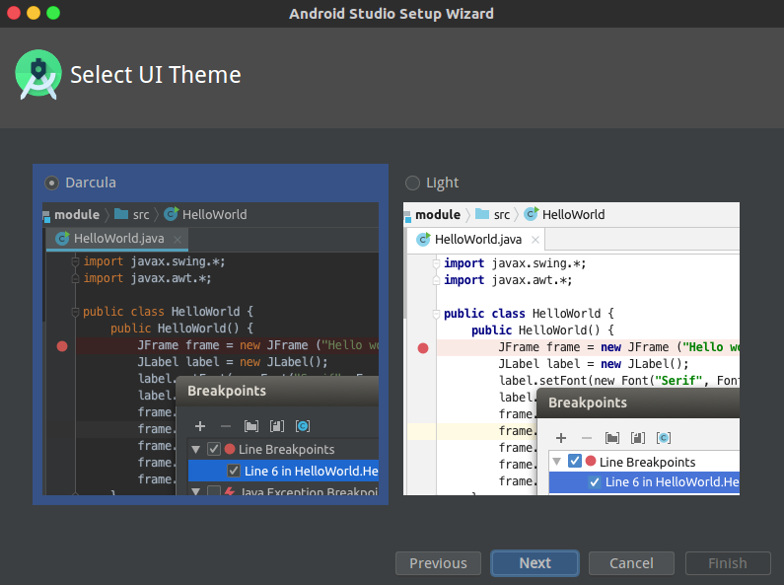Click the Java Exception lightning icon in Darcula preview

[230, 491]
